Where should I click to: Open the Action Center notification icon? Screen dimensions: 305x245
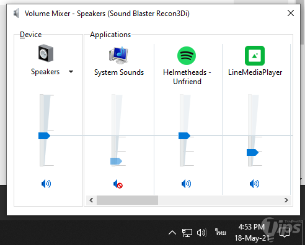(285, 233)
